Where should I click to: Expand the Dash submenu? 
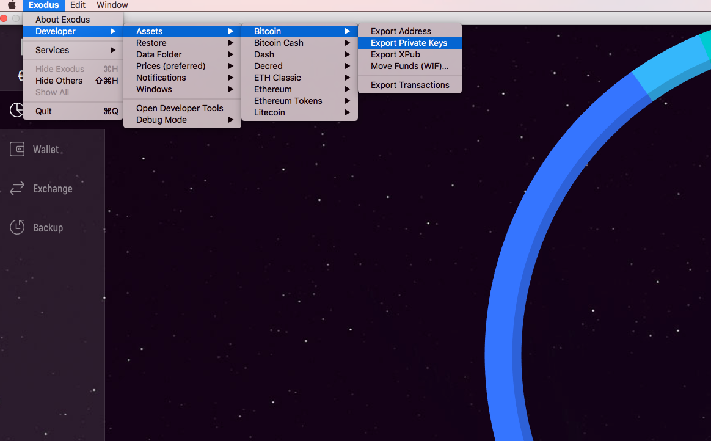300,54
